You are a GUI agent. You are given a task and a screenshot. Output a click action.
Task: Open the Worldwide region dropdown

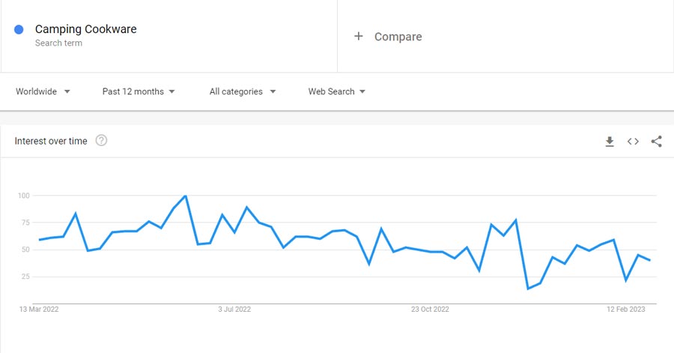pyautogui.click(x=43, y=91)
